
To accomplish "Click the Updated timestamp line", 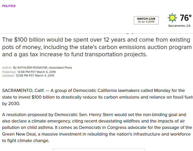I will point(28,75).
